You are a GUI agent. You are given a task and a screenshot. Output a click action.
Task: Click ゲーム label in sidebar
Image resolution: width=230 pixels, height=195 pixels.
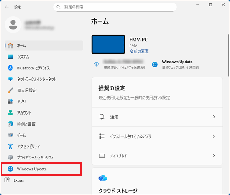click(x=21, y=135)
